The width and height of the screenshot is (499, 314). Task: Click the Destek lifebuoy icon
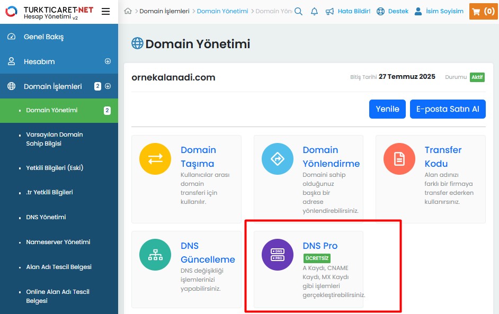[x=380, y=12]
